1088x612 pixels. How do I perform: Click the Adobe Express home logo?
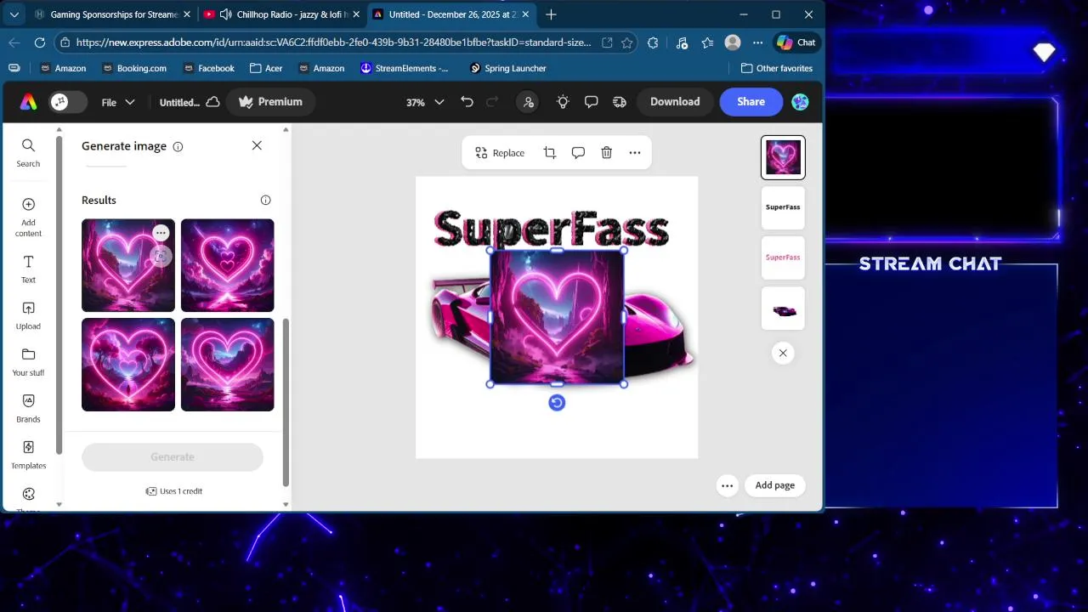(28, 102)
